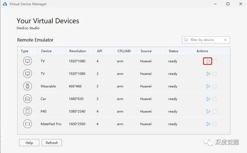The image size is (247, 153).
Task: Select the Wearable device name
Action: (x=48, y=86)
